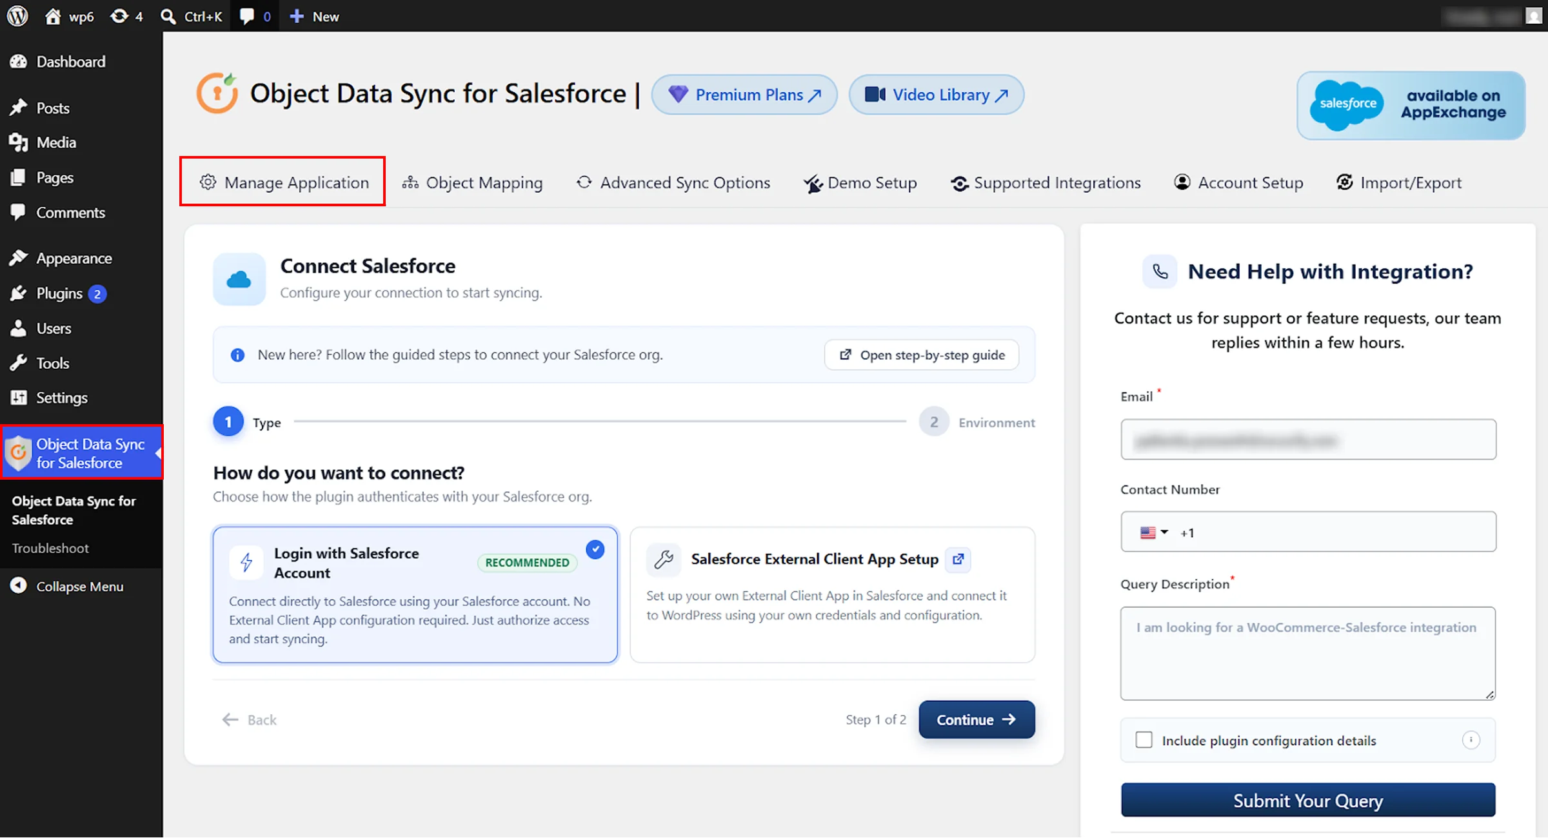The width and height of the screenshot is (1548, 838).
Task: Choose Login with Salesforce Account option
Action: 415,594
